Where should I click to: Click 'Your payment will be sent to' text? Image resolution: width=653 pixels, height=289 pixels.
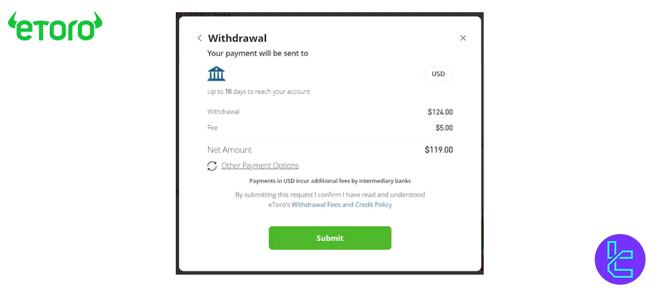[258, 53]
